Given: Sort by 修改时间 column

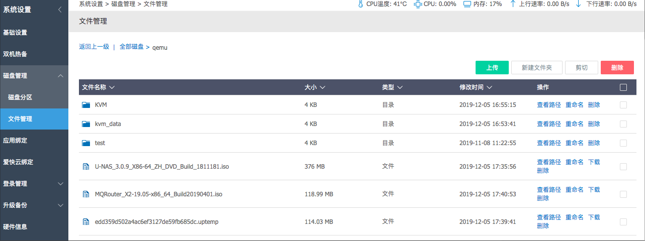Looking at the screenshot, I should point(476,87).
